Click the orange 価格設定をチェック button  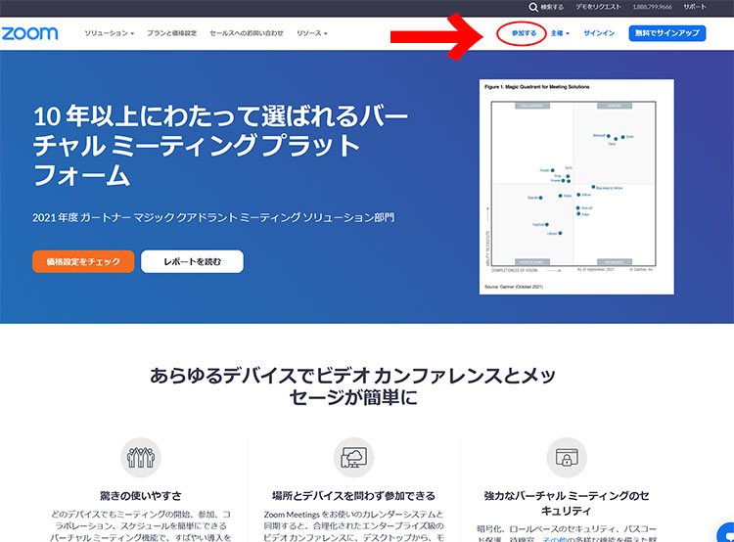pyautogui.click(x=82, y=261)
